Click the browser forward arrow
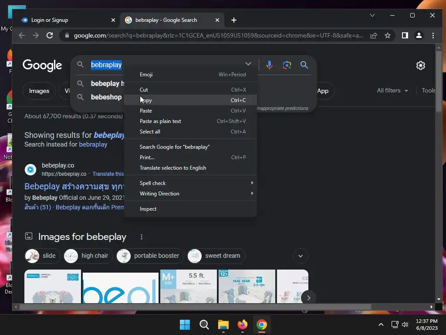The image size is (446, 335). 36,35
